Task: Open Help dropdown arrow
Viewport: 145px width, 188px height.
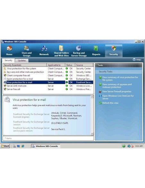Action: [143, 60]
